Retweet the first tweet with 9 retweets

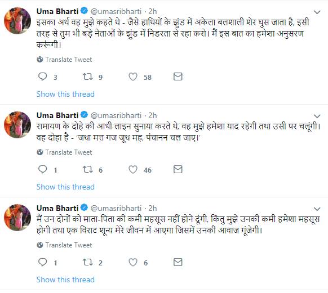click(x=88, y=76)
